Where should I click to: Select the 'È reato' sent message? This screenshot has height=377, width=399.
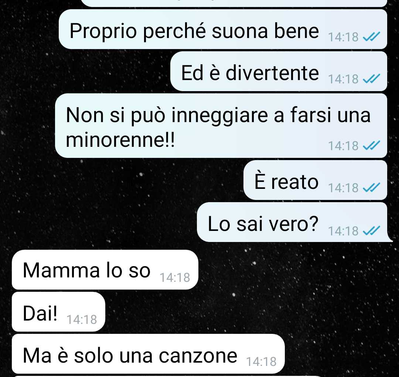[315, 180]
